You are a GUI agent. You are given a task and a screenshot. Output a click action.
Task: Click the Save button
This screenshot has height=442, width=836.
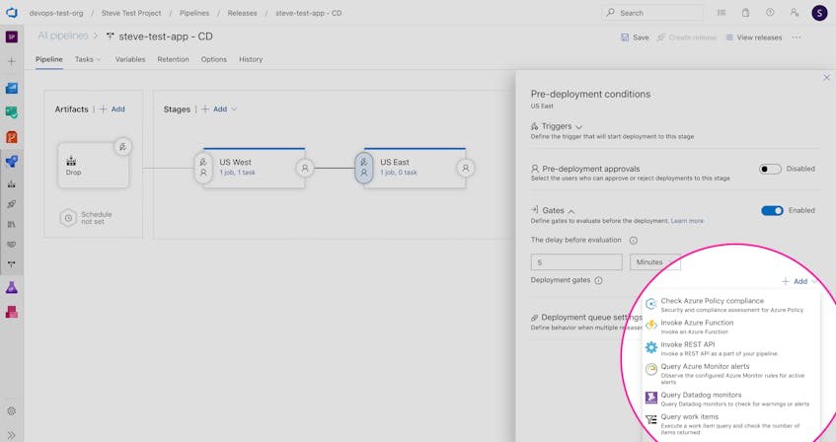(635, 37)
